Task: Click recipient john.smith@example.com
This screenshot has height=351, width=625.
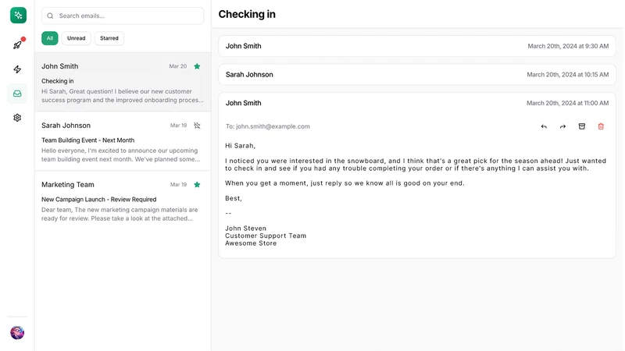Action: point(273,126)
